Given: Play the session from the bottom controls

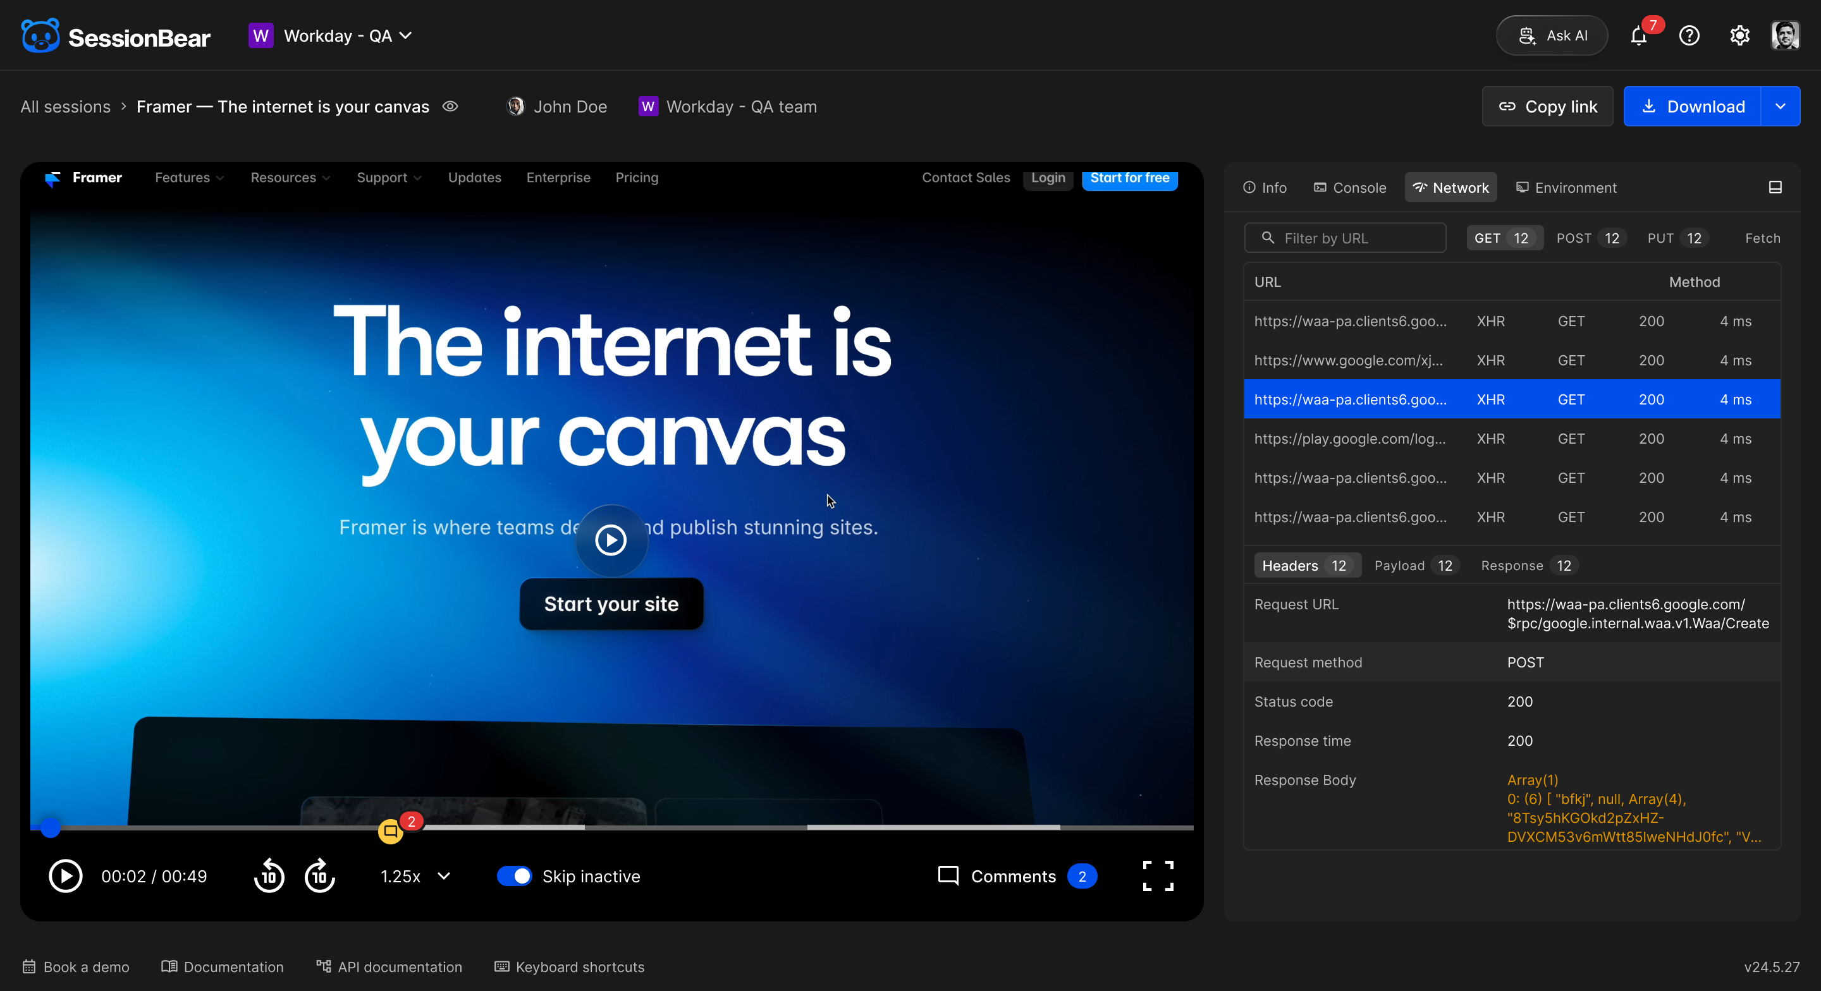Looking at the screenshot, I should click(x=66, y=877).
